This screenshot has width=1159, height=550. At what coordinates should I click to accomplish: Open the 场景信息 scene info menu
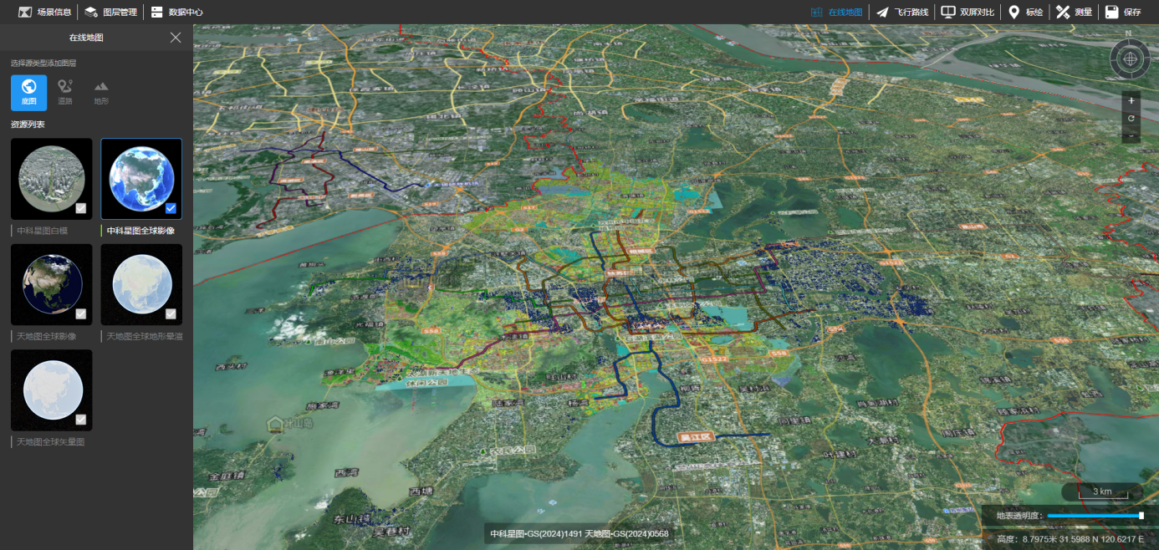(44, 12)
